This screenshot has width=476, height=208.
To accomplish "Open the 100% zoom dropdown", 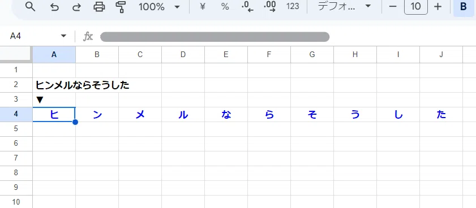I will (159, 7).
